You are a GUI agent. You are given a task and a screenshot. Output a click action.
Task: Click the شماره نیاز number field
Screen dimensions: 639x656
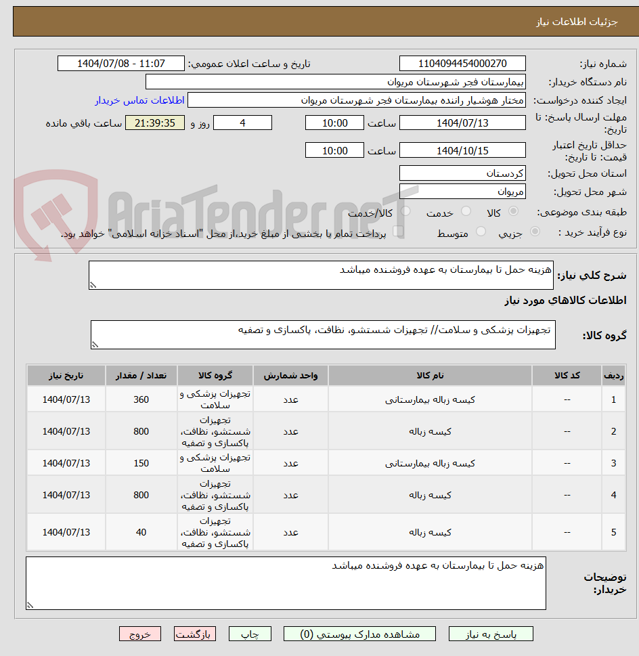(x=462, y=63)
